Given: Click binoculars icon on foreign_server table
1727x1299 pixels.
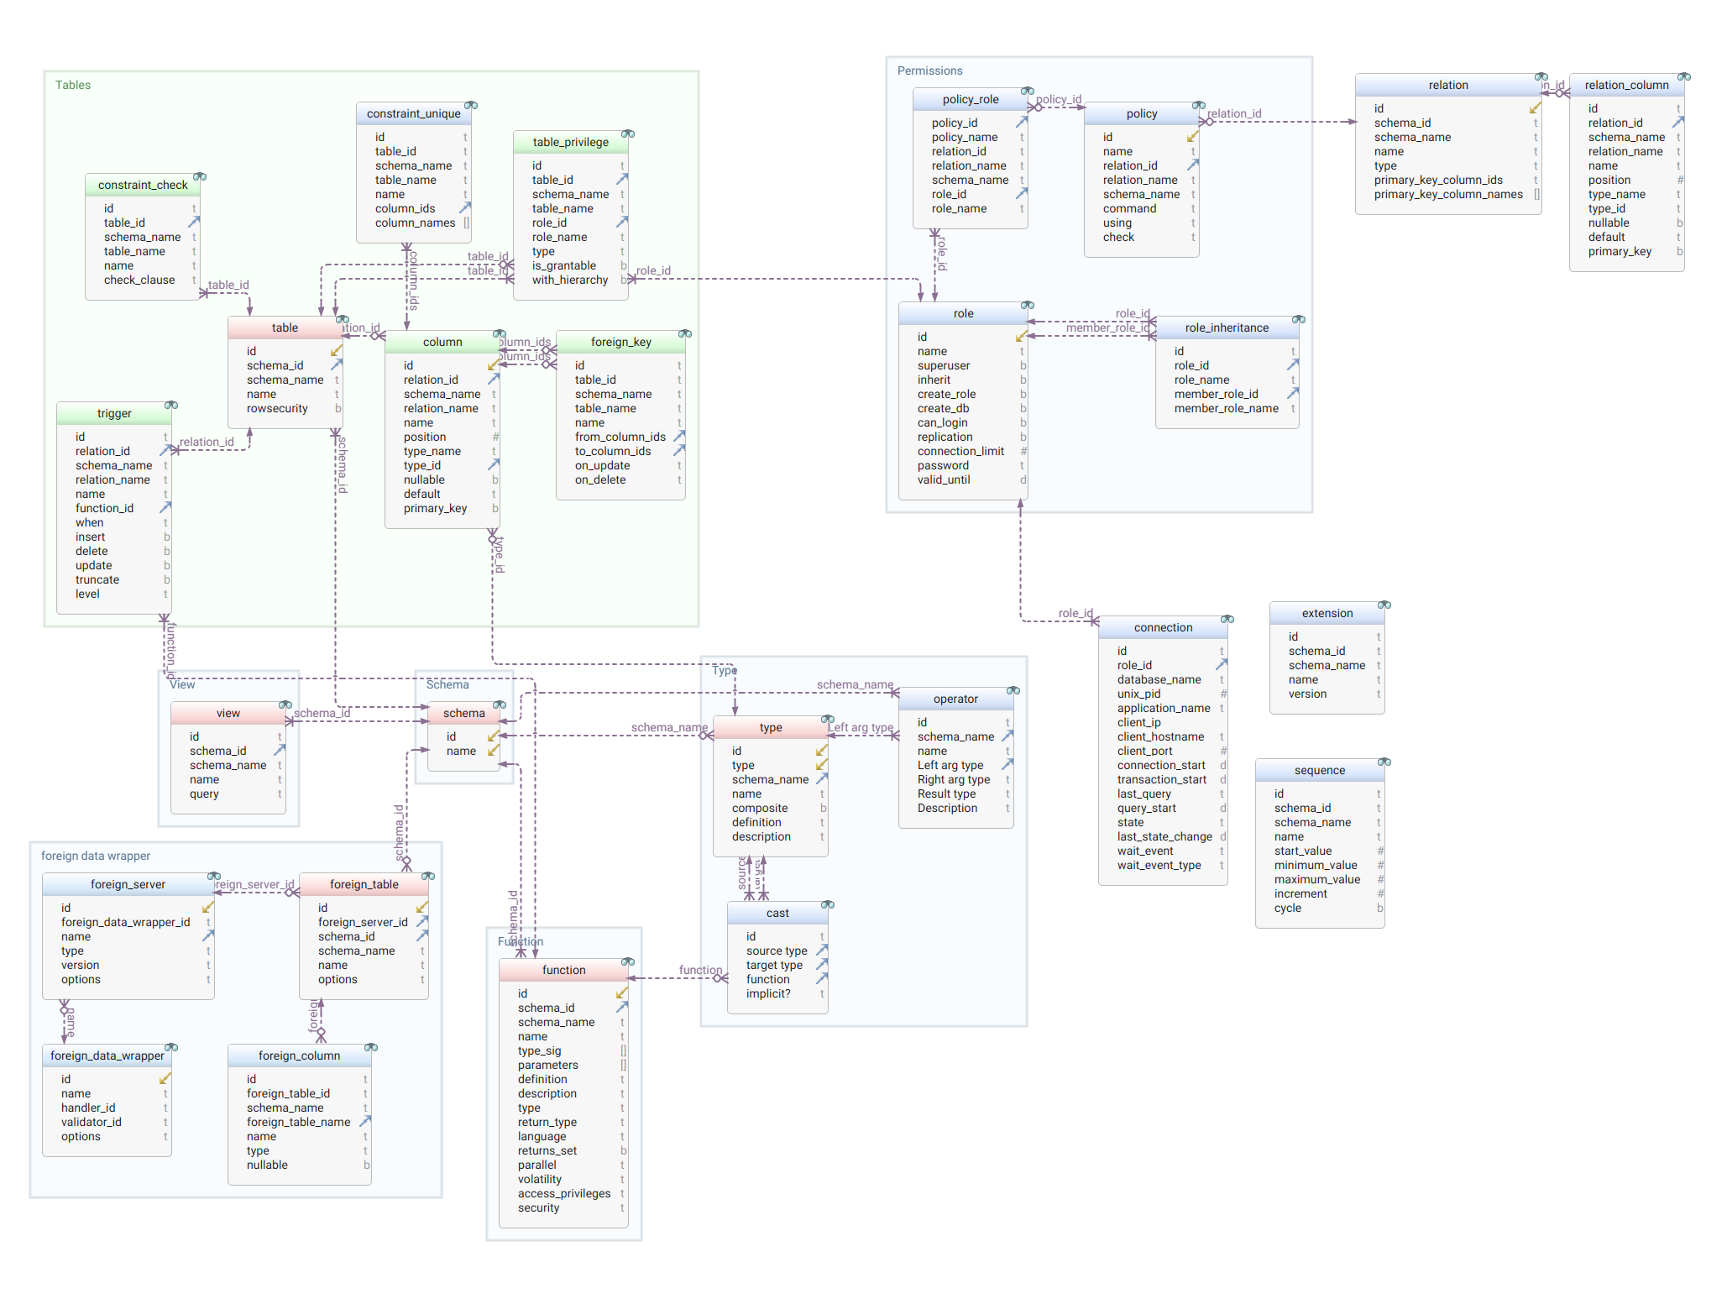Looking at the screenshot, I should click(214, 877).
